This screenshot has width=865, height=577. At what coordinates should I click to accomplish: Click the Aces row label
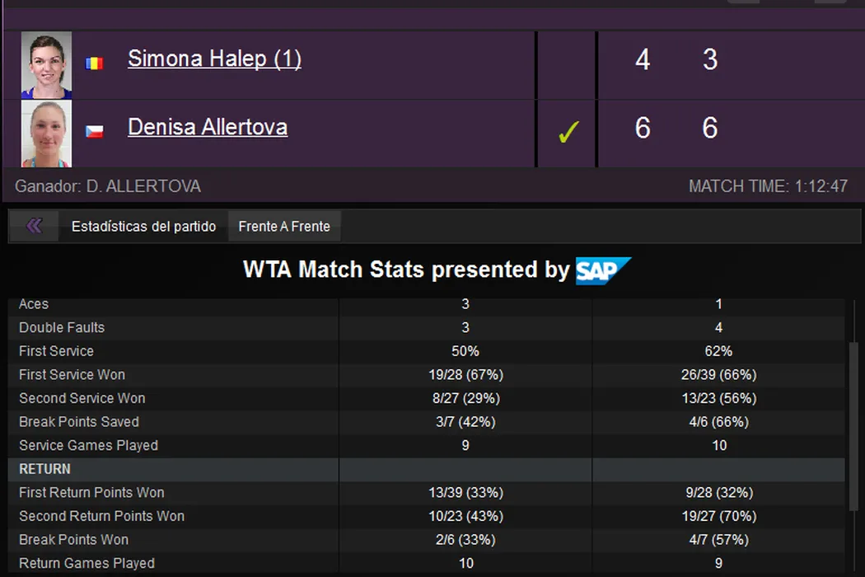[x=34, y=304]
